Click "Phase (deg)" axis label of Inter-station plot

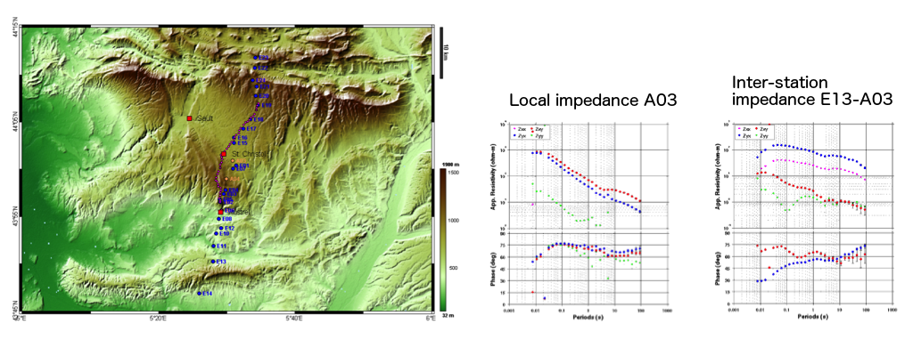[719, 266]
